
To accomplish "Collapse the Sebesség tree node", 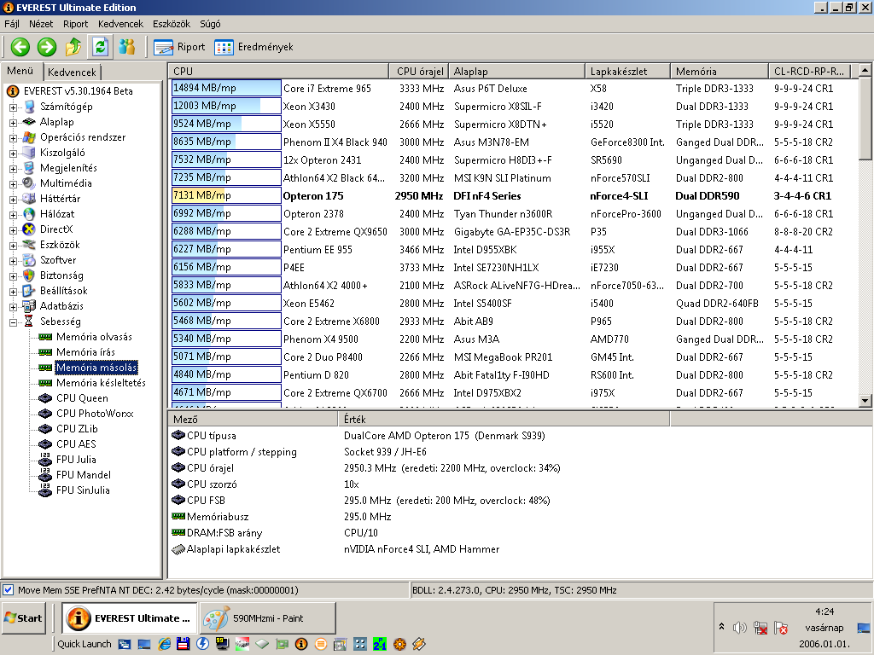I will pos(13,322).
